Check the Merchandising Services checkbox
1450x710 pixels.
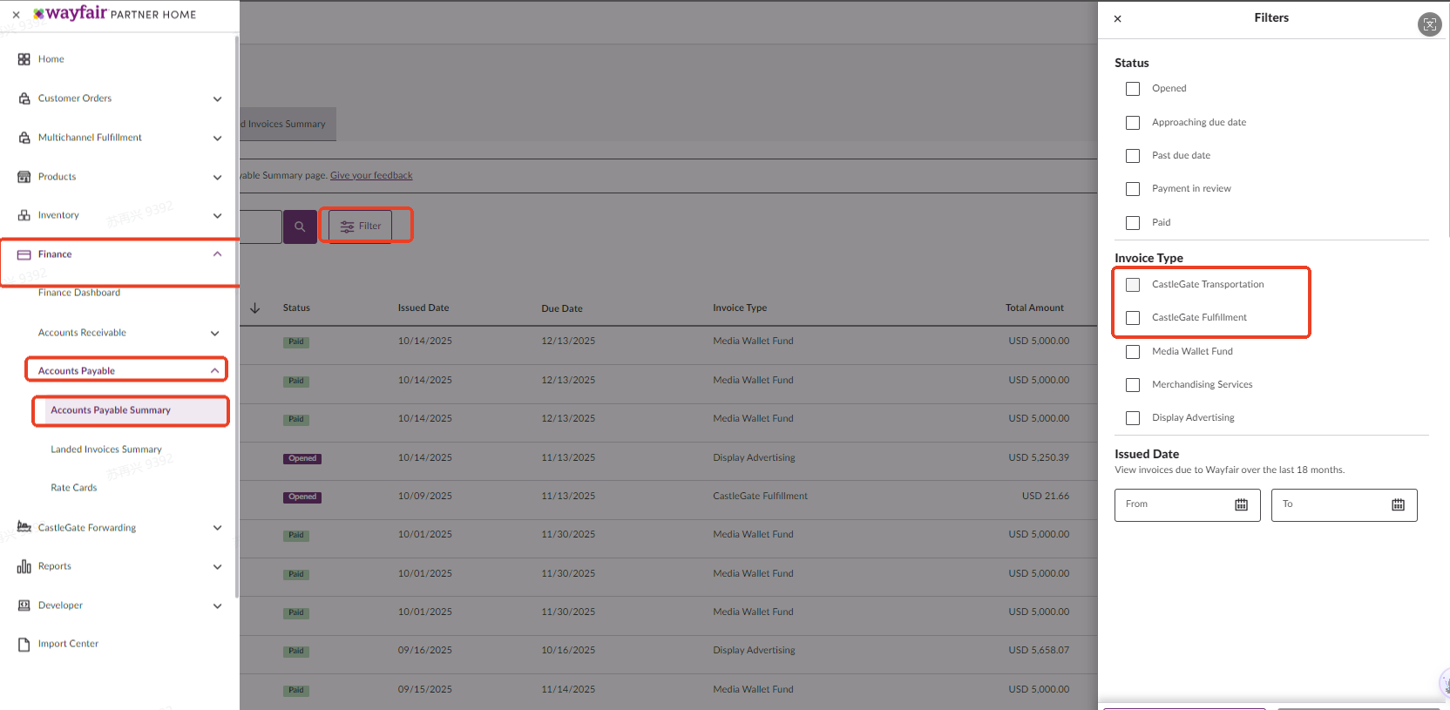tap(1133, 385)
